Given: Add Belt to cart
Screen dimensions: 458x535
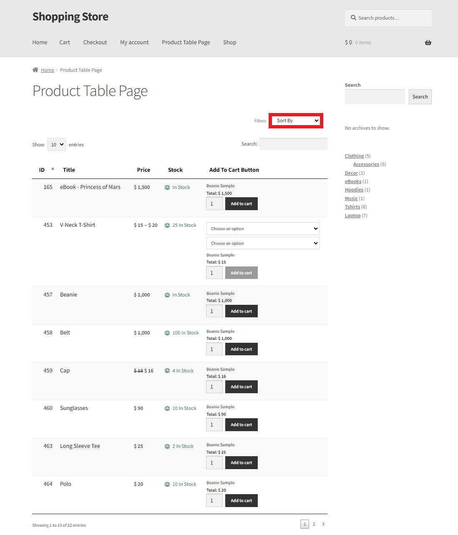Looking at the screenshot, I should click(242, 349).
